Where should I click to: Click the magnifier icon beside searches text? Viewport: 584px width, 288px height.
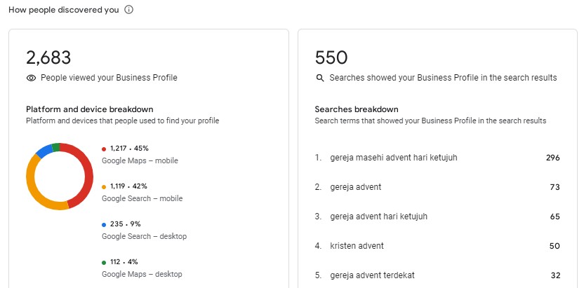(320, 78)
